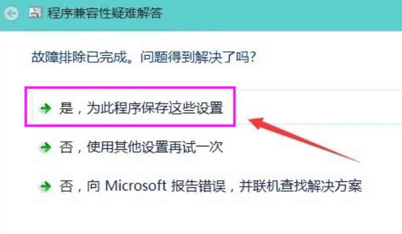Image resolution: width=402 pixels, height=234 pixels.
Task: Click empty highlighted row area right of first option
Action: pos(318,107)
